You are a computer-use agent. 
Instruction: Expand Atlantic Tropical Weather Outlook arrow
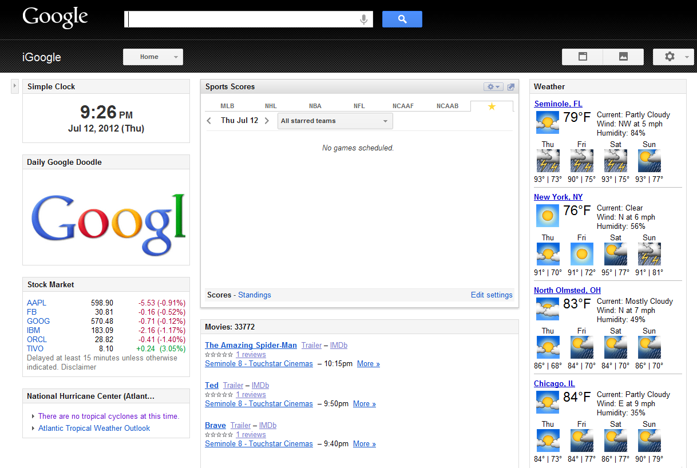(x=33, y=429)
